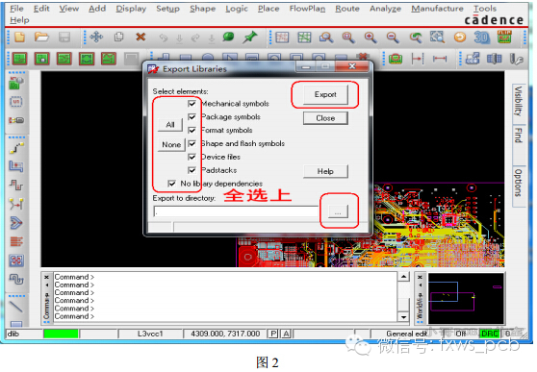
Task: Open the FlowPlan menu
Action: (x=307, y=9)
